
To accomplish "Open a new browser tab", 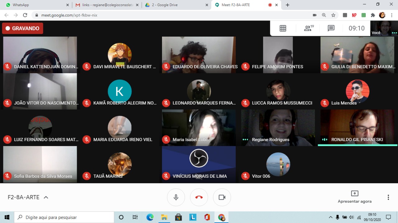I will click(x=288, y=5).
